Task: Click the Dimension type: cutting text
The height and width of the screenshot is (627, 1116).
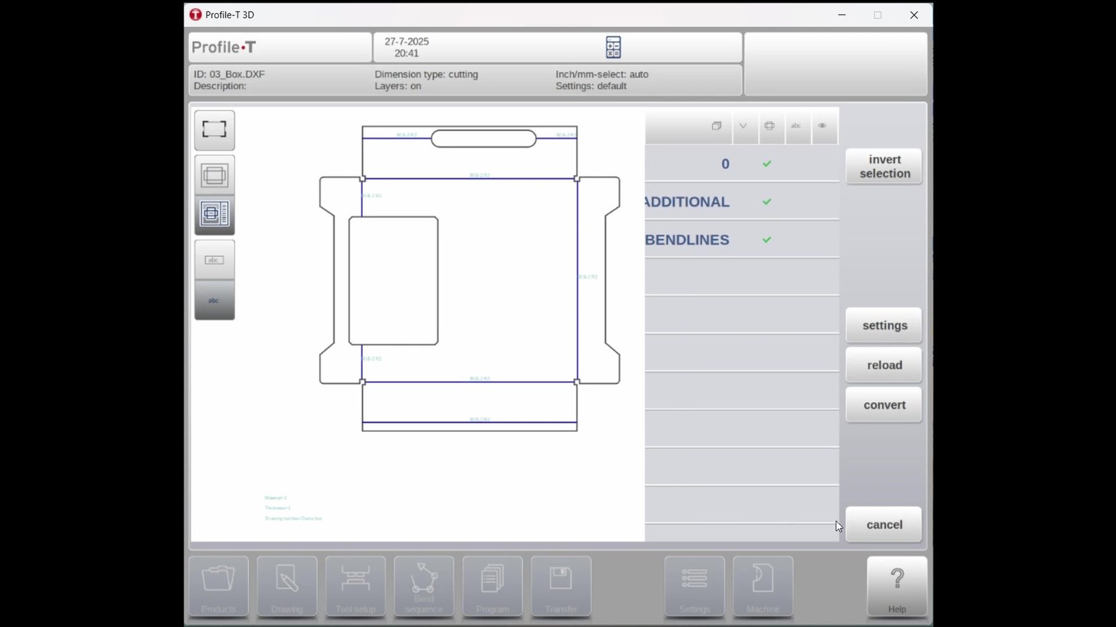Action: [x=426, y=74]
